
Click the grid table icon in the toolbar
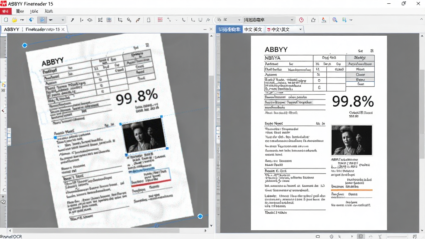pyautogui.click(x=109, y=20)
